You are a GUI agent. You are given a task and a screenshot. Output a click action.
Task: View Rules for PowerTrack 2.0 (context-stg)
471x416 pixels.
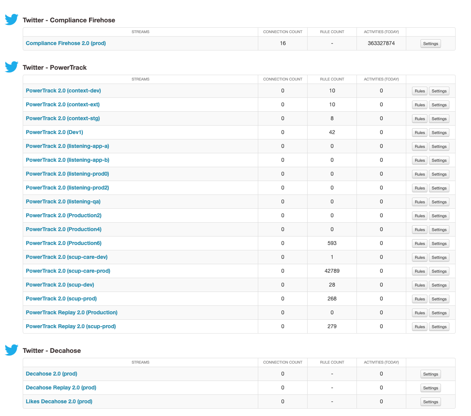[420, 119]
